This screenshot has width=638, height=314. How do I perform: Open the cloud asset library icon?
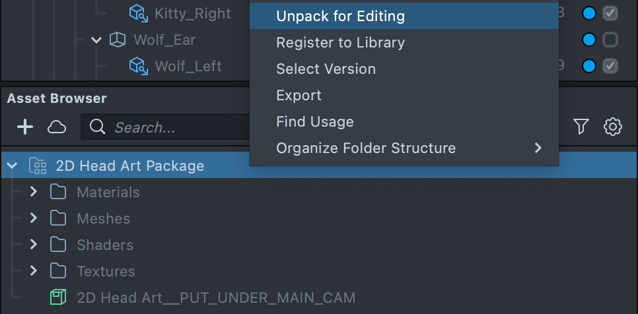click(x=57, y=127)
